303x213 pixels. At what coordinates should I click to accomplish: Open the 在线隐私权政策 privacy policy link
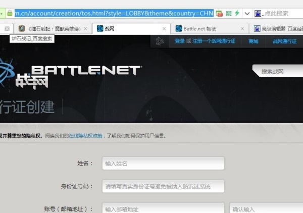click(x=86, y=136)
